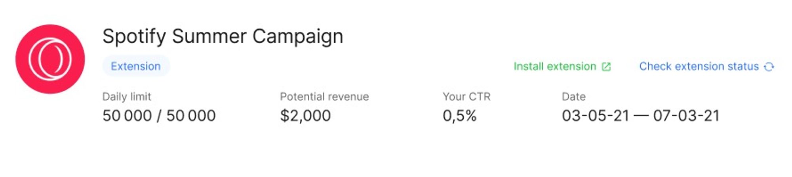Click the slash between daily limit numbers

tap(159, 116)
